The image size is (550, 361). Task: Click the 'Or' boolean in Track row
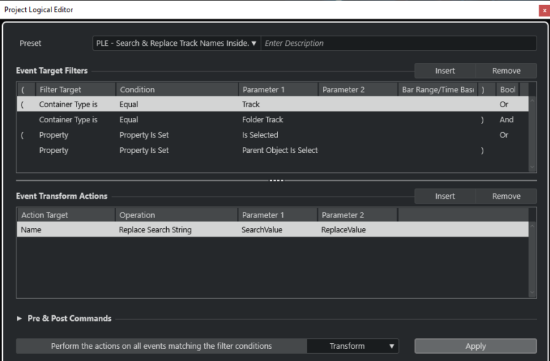coord(503,104)
